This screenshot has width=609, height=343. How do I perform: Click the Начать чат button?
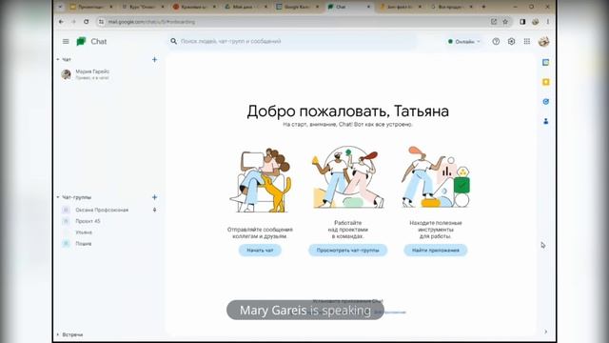(x=260, y=250)
